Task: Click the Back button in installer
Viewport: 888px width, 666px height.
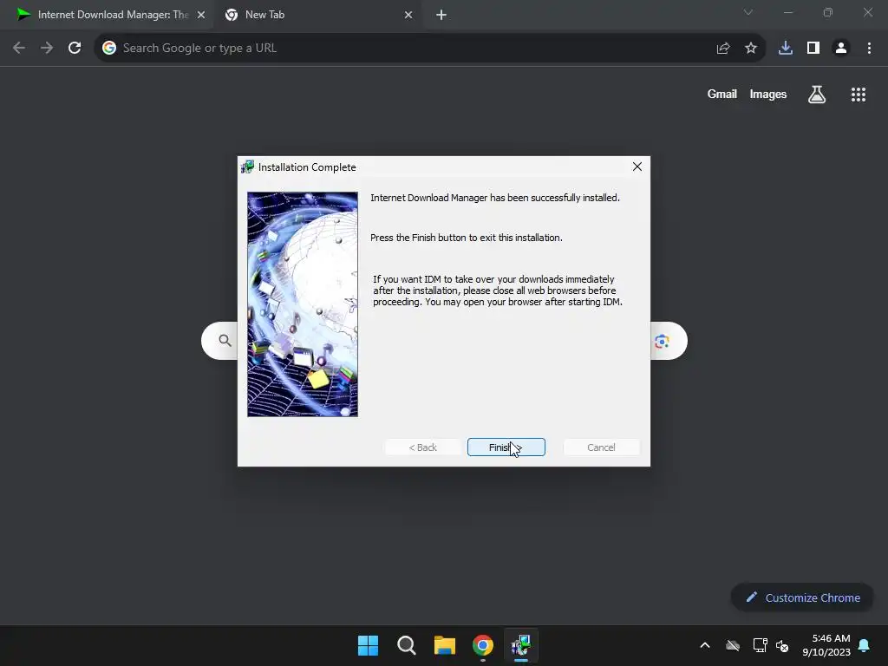Action: [x=422, y=447]
